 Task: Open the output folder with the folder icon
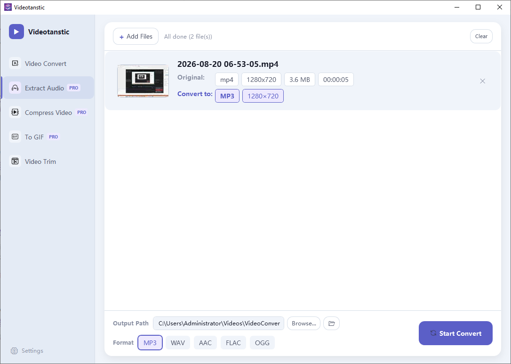[x=331, y=323]
